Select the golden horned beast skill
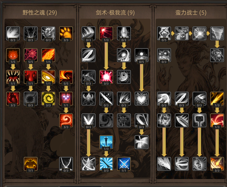 click(31, 164)
